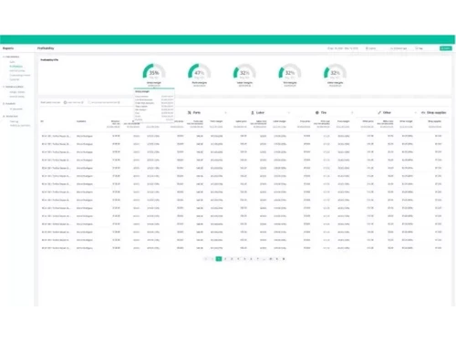
Task: Open the sidebar item directly above Profitability
Action: coord(12,62)
